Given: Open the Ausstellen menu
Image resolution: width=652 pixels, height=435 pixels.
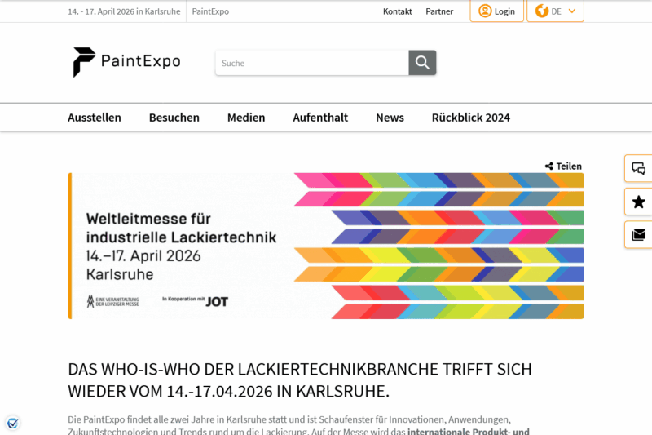Looking at the screenshot, I should (95, 118).
